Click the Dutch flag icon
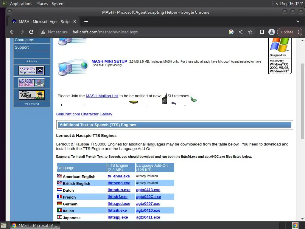 (x=60, y=189)
